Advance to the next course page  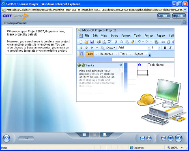(178, 138)
